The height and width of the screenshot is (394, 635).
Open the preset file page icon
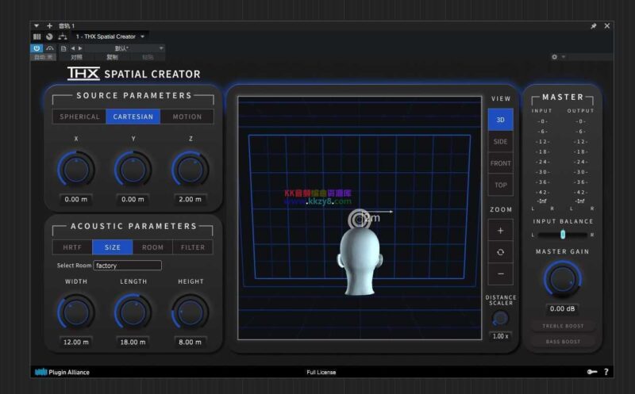pos(63,48)
